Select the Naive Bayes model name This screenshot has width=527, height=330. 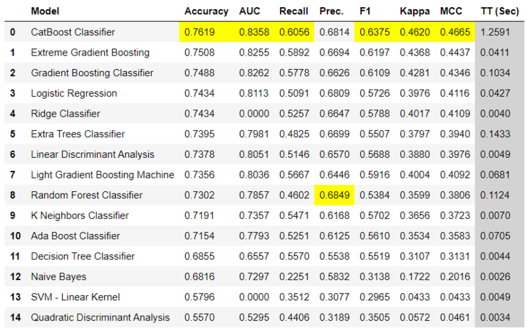point(59,277)
